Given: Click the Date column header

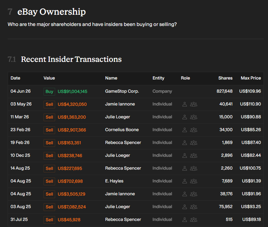Looking at the screenshot, I should point(15,78).
